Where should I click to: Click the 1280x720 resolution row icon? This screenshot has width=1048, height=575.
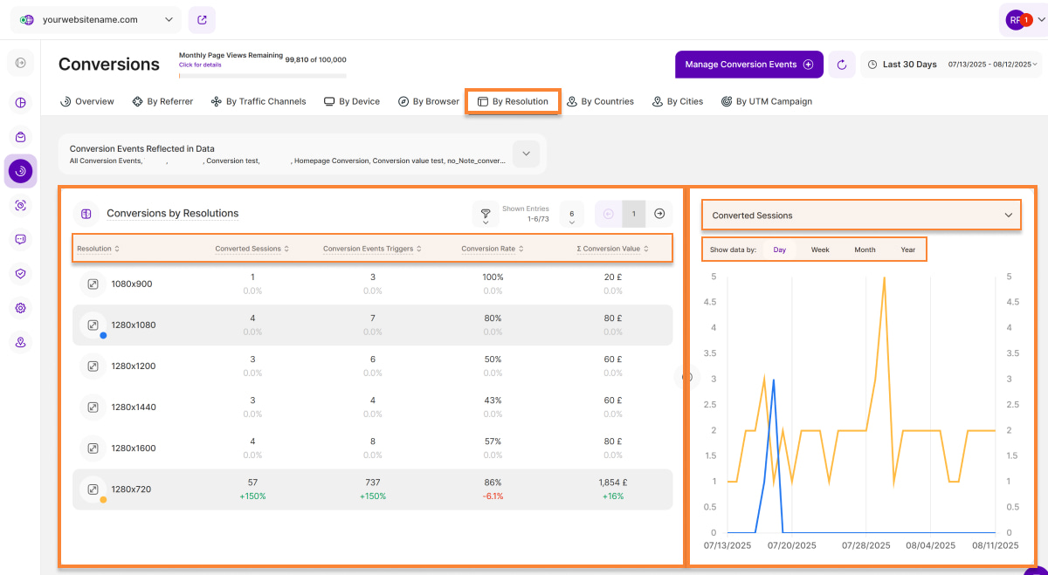93,489
